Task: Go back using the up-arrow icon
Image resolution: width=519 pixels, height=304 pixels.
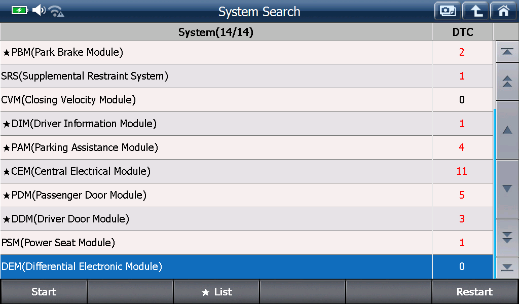Action: tap(475, 11)
